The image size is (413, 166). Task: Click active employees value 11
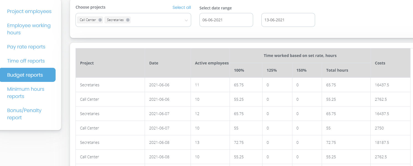pos(197,85)
